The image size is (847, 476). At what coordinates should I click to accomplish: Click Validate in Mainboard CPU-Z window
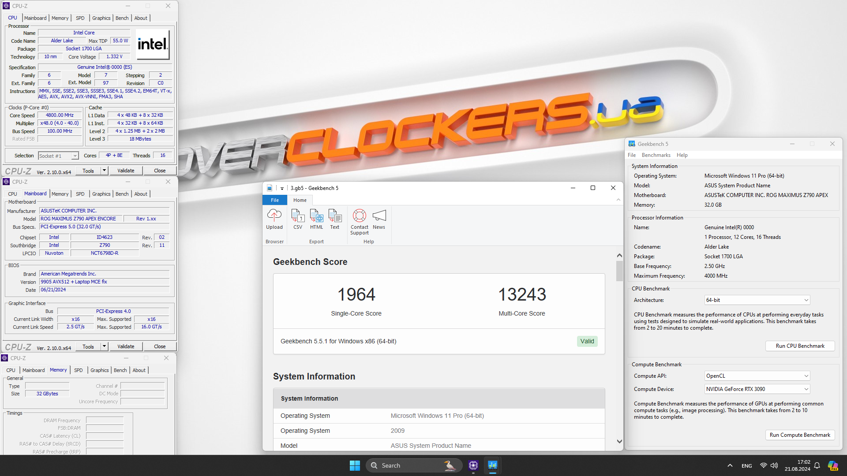(126, 346)
